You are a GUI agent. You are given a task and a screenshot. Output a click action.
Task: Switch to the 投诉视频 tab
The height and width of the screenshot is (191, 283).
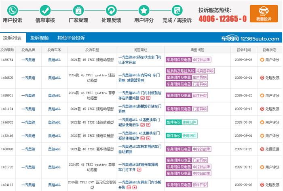pos(39,38)
